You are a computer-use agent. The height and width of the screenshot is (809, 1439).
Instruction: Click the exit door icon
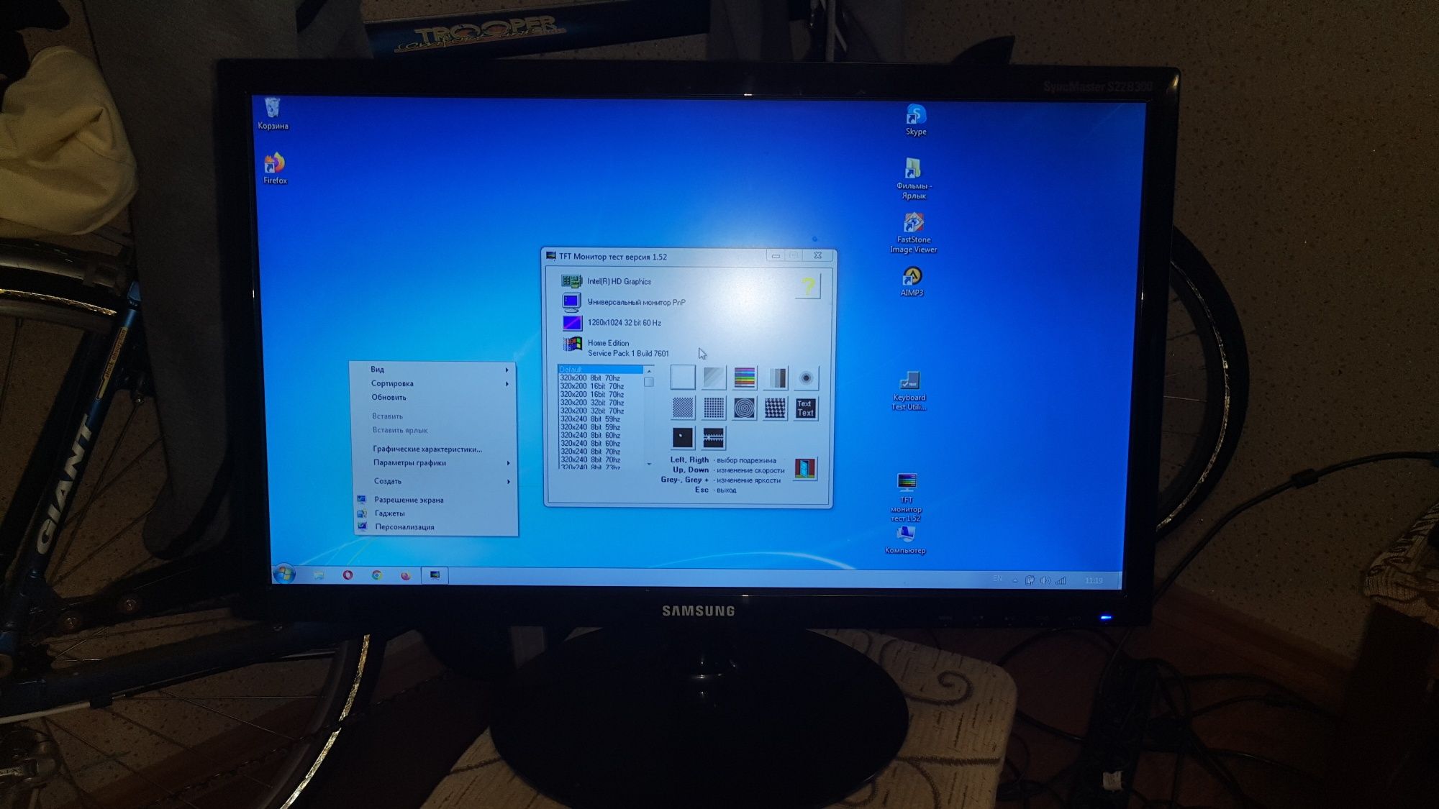click(805, 469)
